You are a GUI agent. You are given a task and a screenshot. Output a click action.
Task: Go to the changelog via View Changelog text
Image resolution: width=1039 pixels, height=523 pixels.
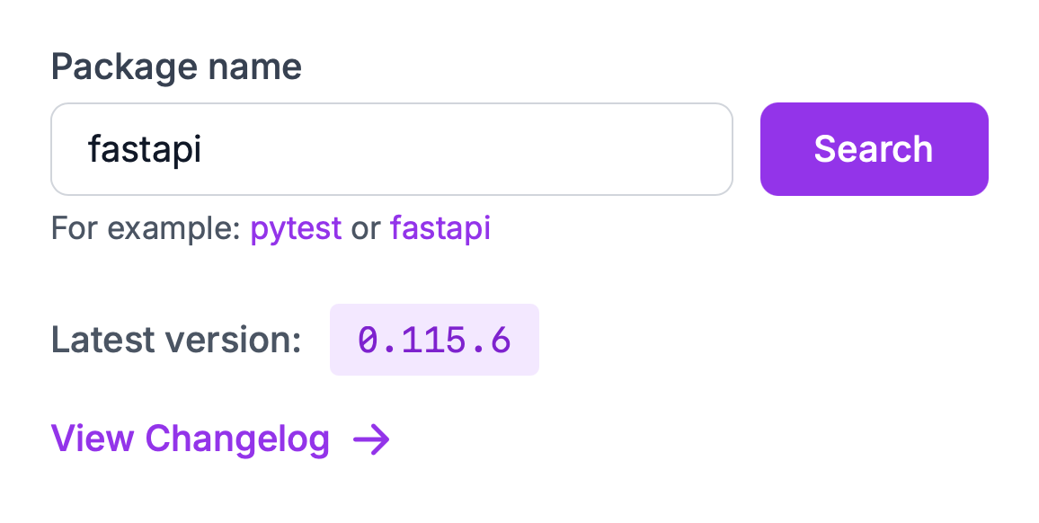click(191, 439)
